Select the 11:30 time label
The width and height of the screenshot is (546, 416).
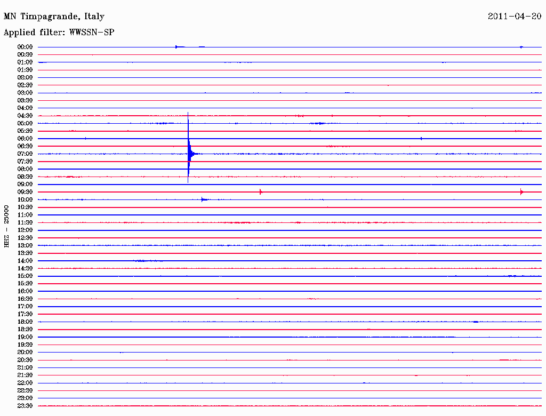coord(25,222)
